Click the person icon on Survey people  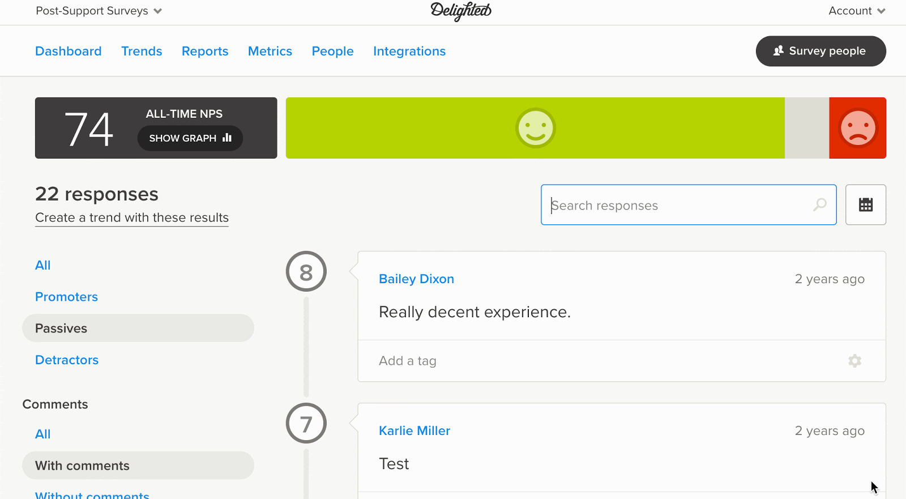point(779,50)
